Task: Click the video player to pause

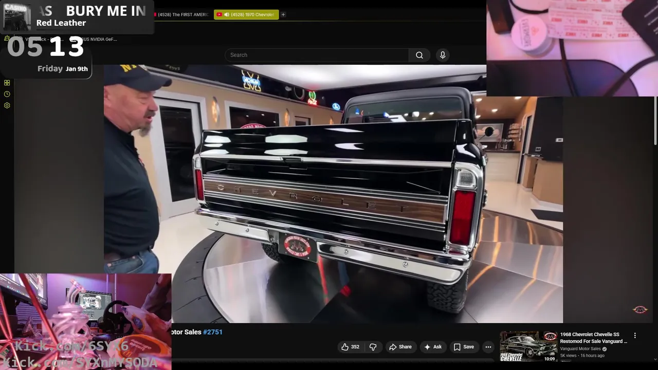Action: [x=333, y=194]
